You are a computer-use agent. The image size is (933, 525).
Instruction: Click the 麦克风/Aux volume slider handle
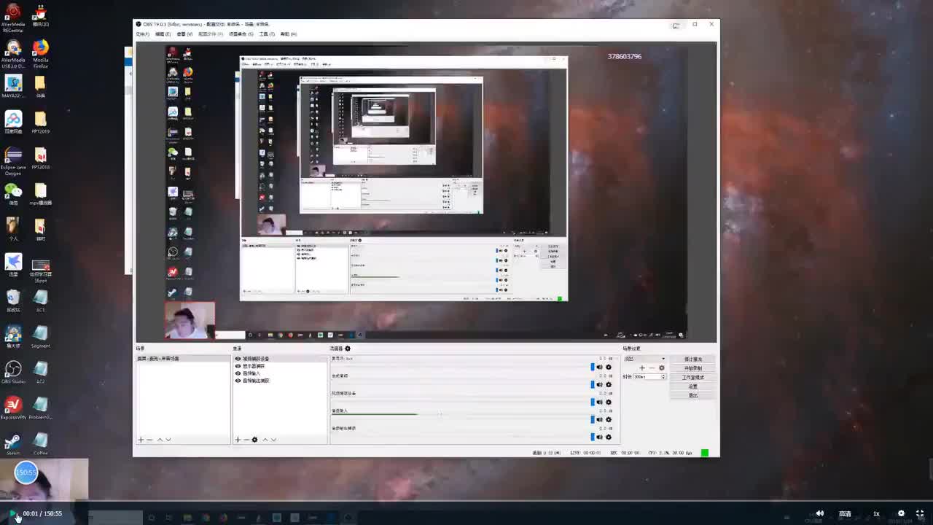pos(593,367)
